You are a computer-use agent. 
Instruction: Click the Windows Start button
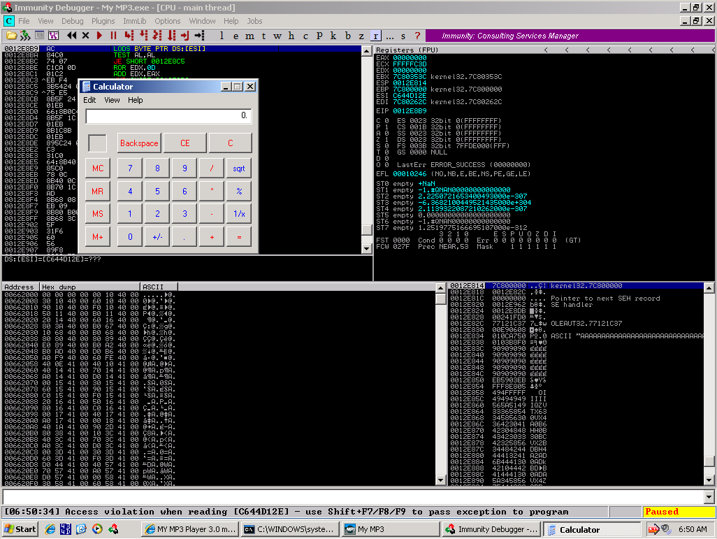[x=20, y=529]
